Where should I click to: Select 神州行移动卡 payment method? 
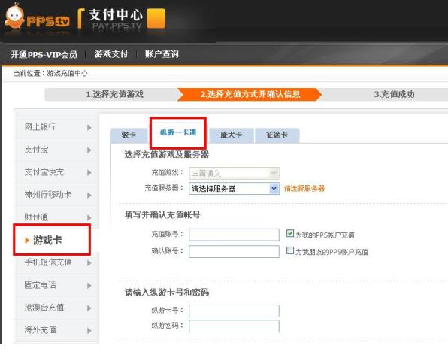pyautogui.click(x=56, y=195)
